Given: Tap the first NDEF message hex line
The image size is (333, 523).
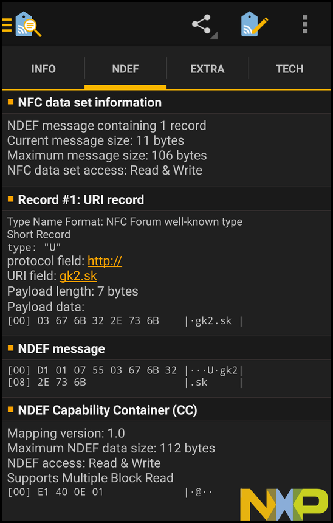Looking at the screenshot, I should 125,370.
